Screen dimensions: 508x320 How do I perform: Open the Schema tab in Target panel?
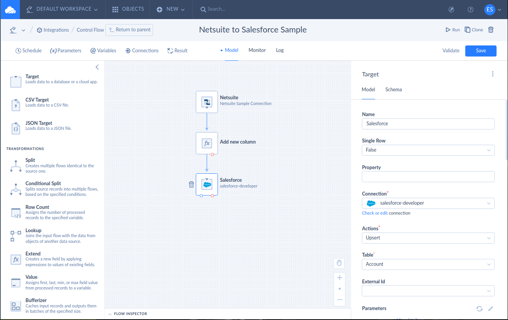click(x=393, y=90)
